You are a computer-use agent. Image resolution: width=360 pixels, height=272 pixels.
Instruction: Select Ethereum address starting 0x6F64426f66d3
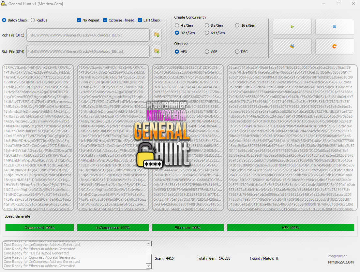[x=187, y=204]
